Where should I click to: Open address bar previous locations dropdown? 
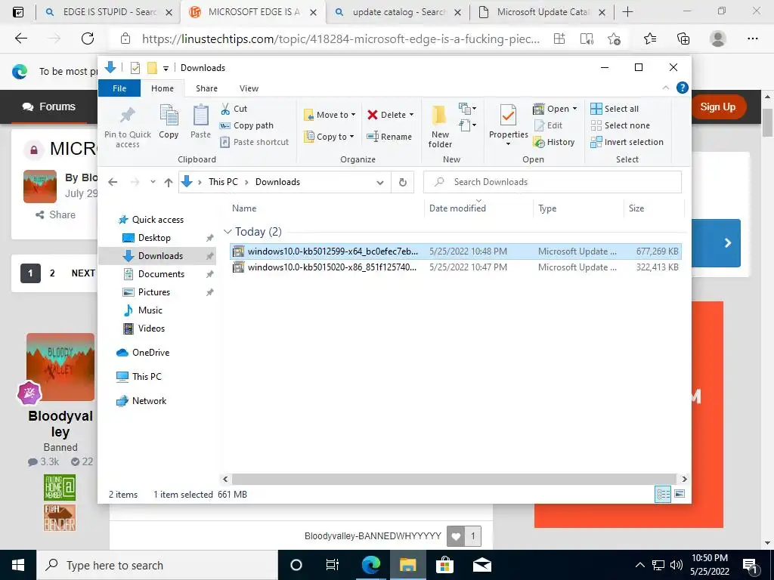(x=380, y=183)
